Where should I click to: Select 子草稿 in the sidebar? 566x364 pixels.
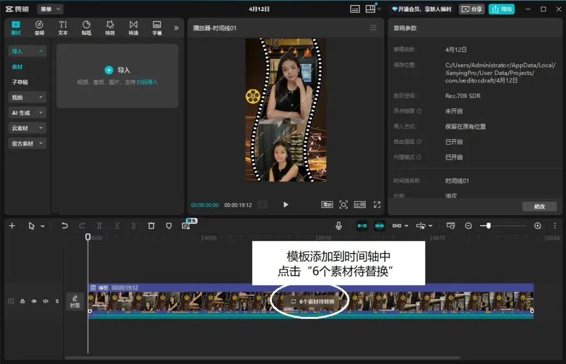(20, 82)
